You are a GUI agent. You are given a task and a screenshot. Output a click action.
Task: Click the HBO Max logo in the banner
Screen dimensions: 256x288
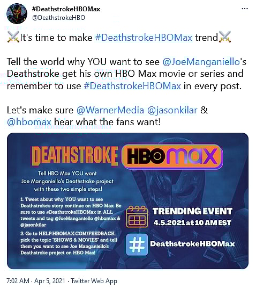[x=172, y=156]
